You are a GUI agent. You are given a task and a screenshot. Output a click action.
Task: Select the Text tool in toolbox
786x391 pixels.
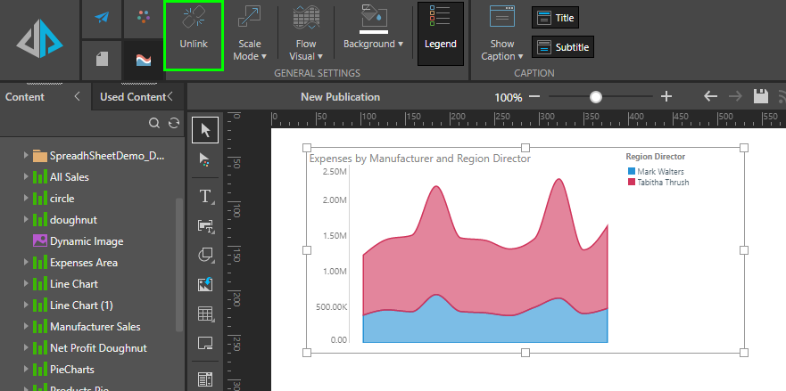coord(206,195)
